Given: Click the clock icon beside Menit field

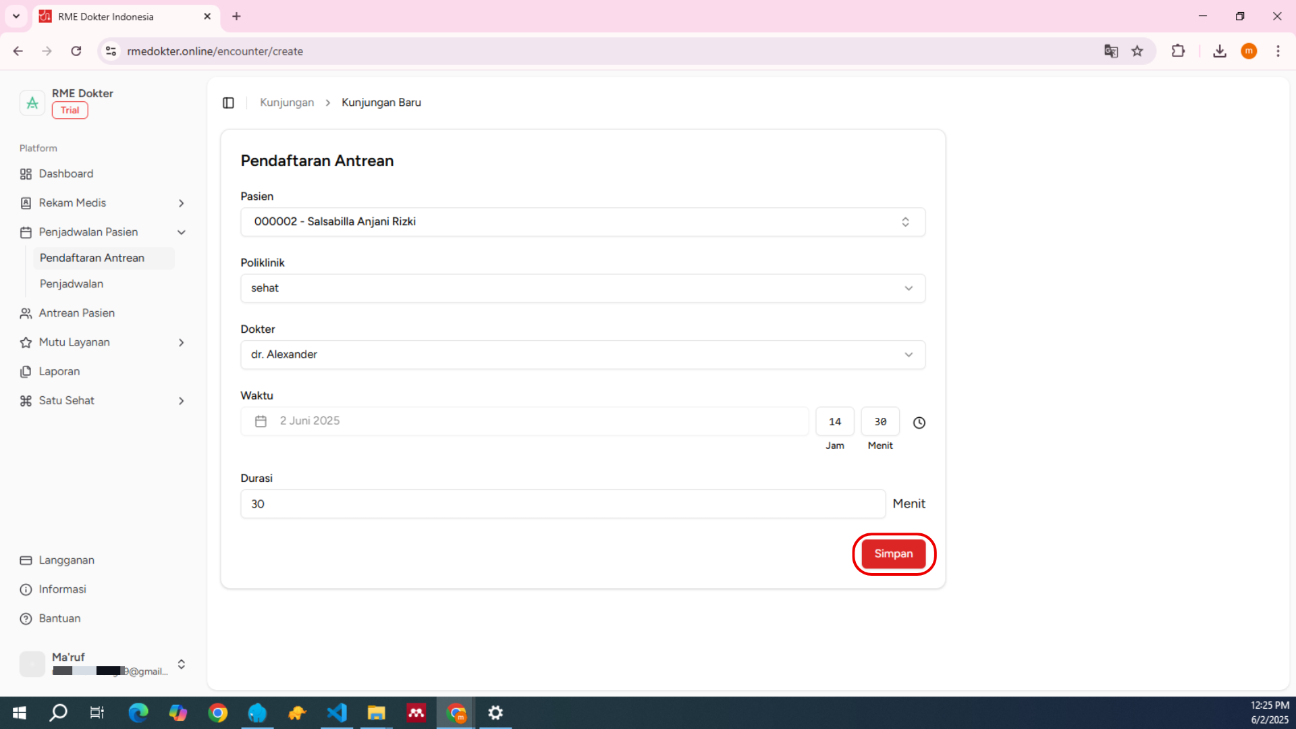Looking at the screenshot, I should pyautogui.click(x=919, y=423).
